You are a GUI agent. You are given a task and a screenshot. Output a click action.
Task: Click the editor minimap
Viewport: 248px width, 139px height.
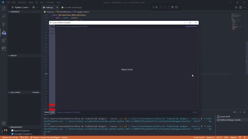click(236, 22)
